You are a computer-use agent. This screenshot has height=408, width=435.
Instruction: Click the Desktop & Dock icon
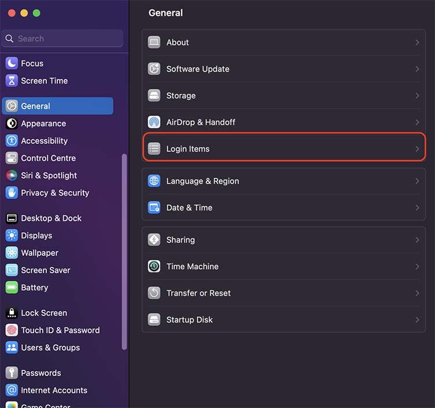pyautogui.click(x=12, y=218)
